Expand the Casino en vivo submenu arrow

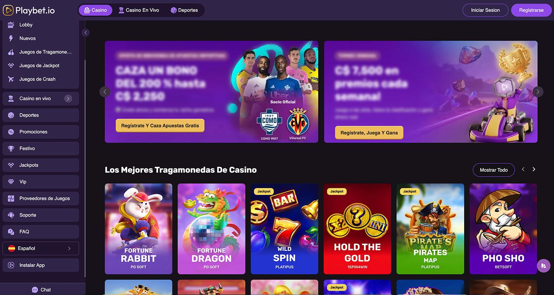click(x=68, y=99)
